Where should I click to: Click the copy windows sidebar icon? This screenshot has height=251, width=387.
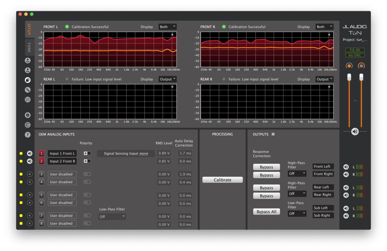pyautogui.click(x=28, y=80)
